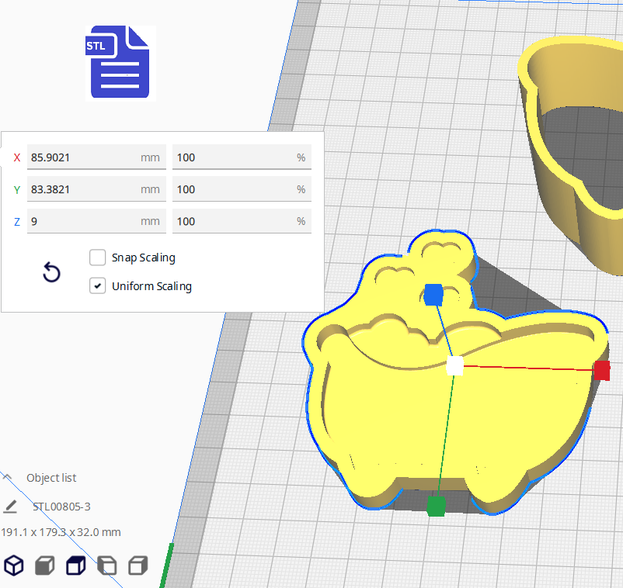Click the reset scale arrow icon
The width and height of the screenshot is (623, 588).
(51, 272)
